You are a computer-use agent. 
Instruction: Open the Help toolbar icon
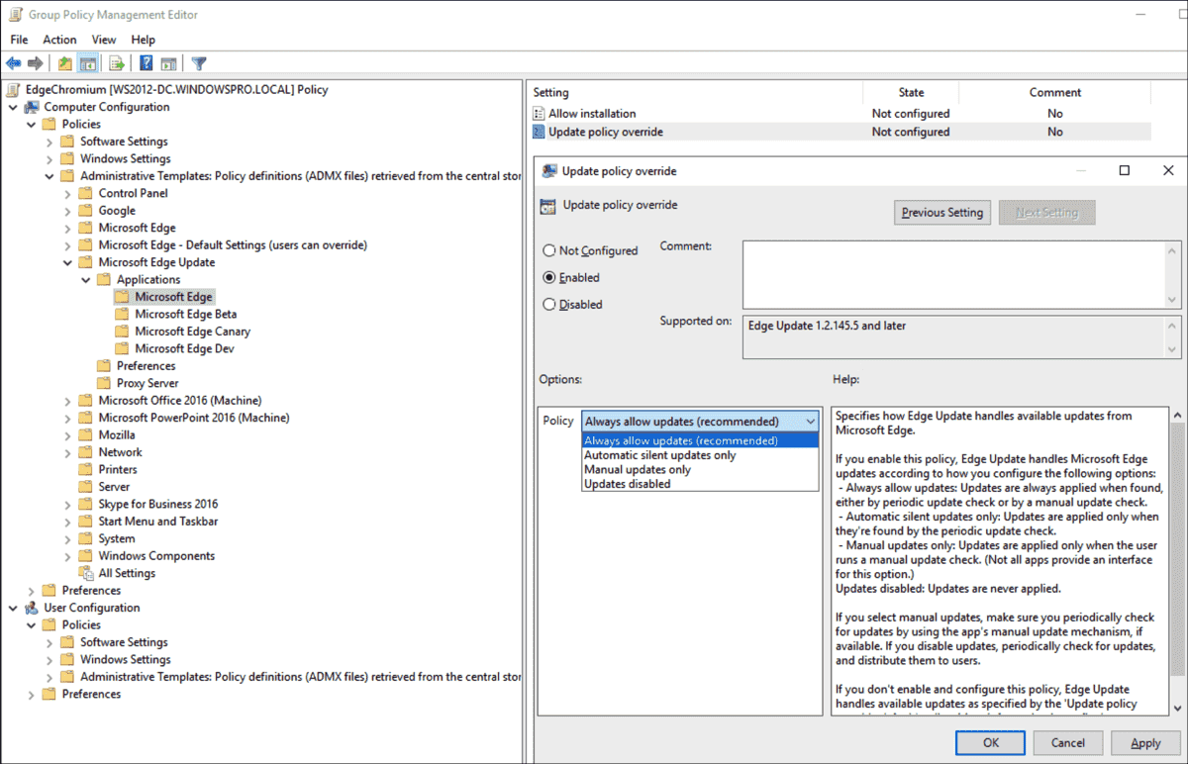tap(146, 63)
